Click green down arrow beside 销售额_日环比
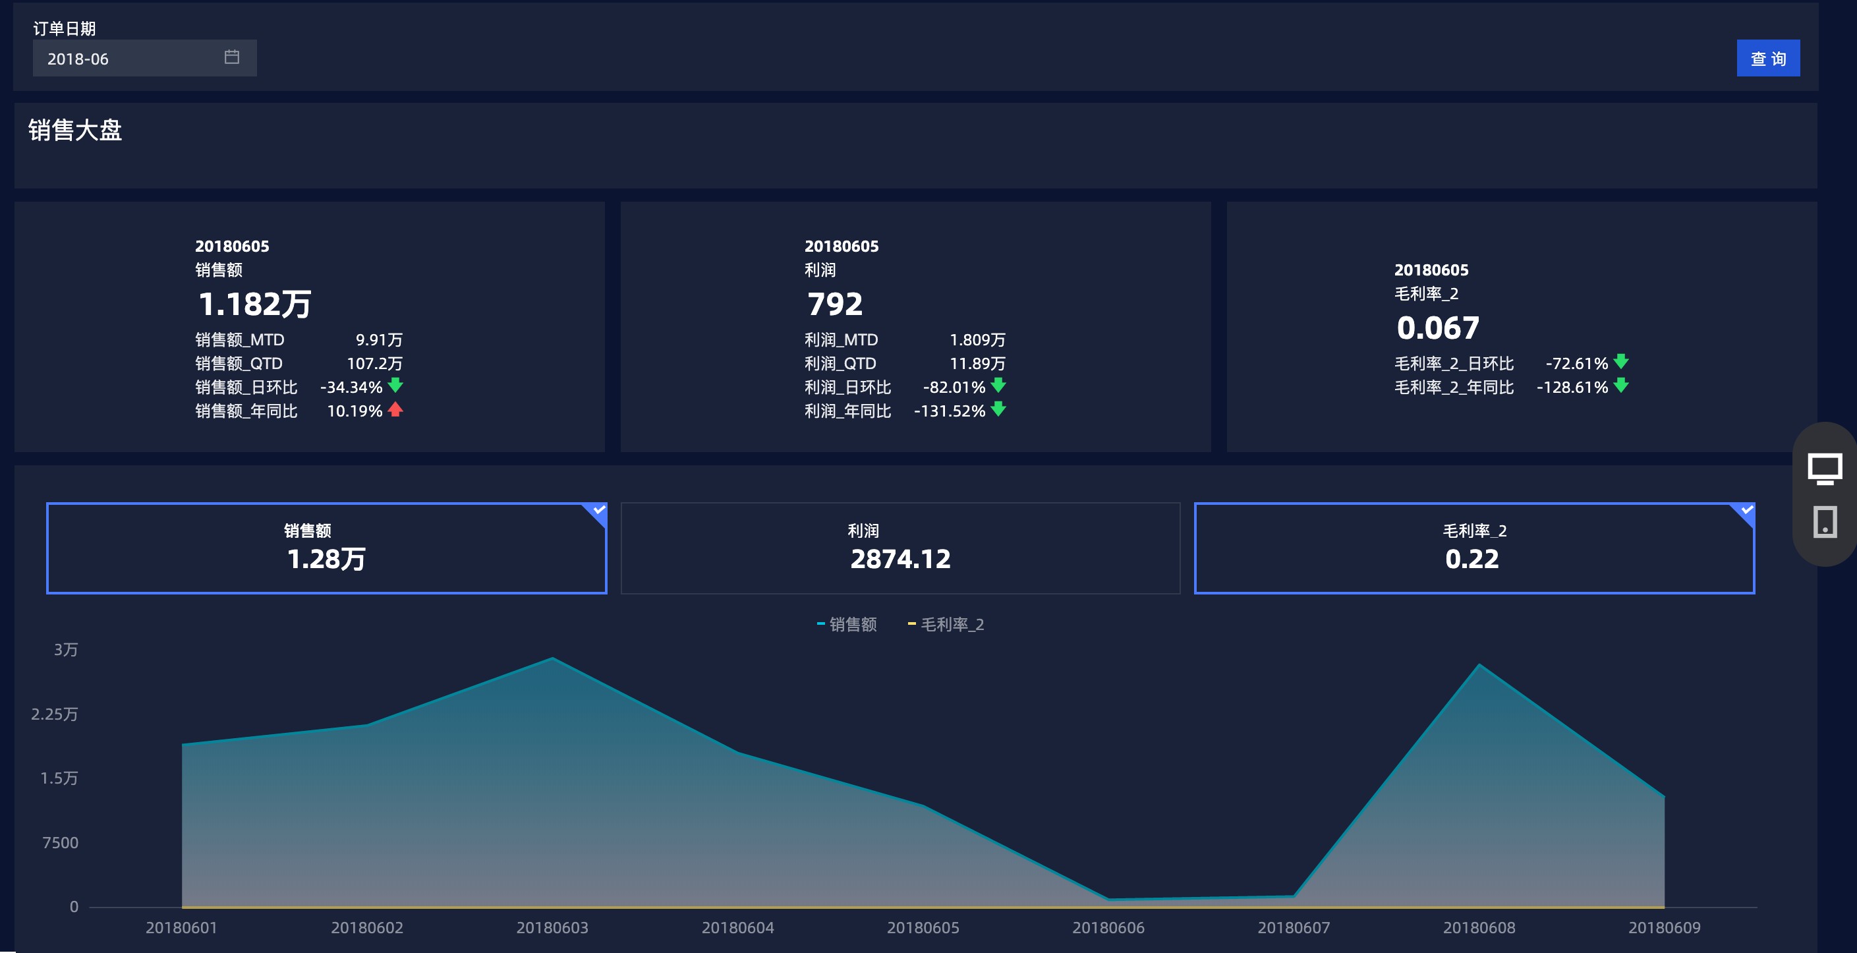 click(395, 386)
